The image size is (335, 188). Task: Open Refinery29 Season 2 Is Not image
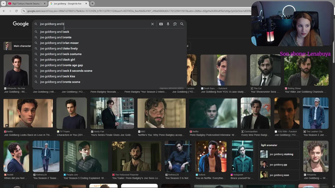coord(178,156)
